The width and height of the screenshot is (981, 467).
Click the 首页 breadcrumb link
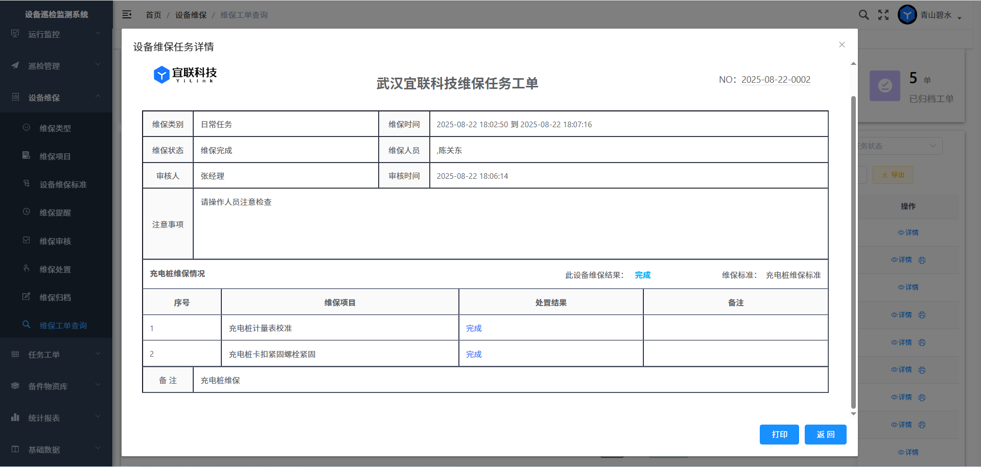153,15
